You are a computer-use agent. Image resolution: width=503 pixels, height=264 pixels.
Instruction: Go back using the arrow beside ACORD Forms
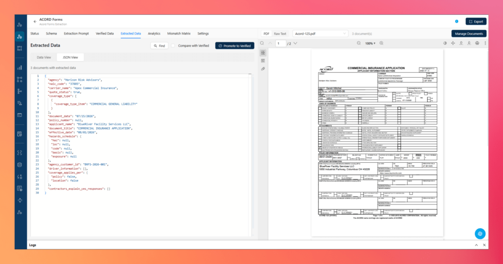[35, 22]
